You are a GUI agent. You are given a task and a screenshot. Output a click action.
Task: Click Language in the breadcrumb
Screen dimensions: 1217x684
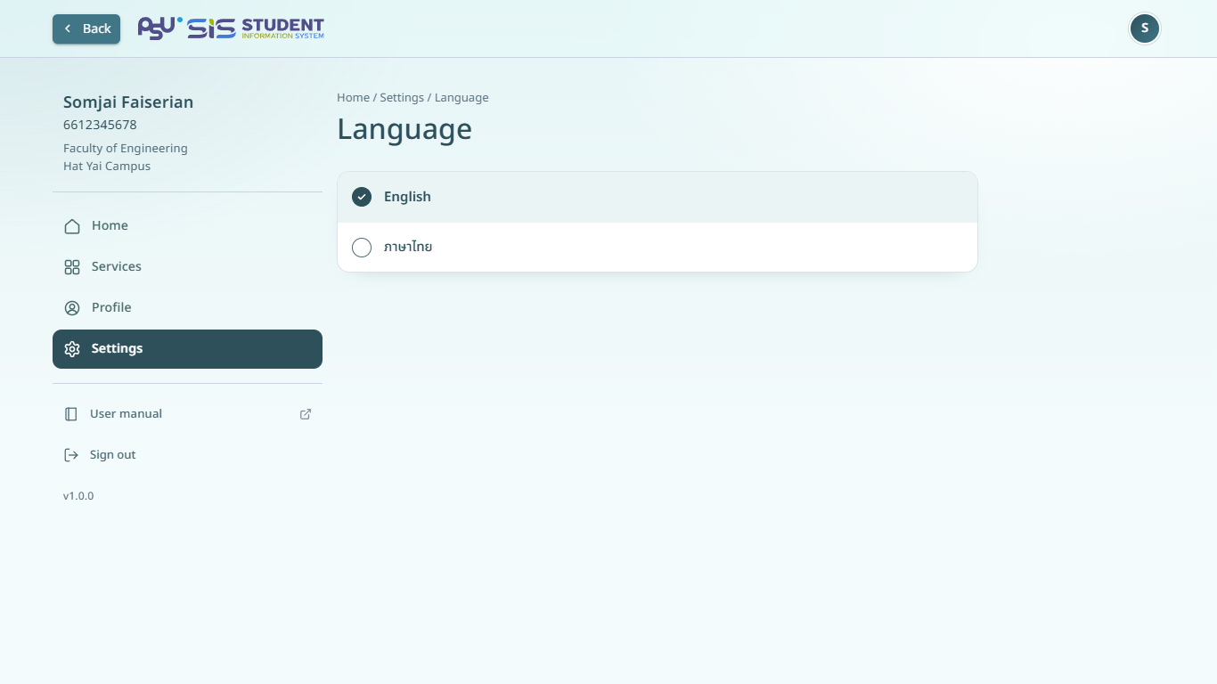[x=461, y=98]
